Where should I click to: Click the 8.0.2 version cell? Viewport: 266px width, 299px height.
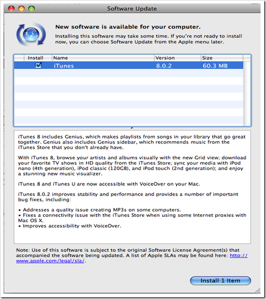(164, 66)
